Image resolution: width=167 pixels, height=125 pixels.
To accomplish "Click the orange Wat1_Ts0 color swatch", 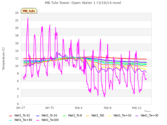I will click(87, 116).
